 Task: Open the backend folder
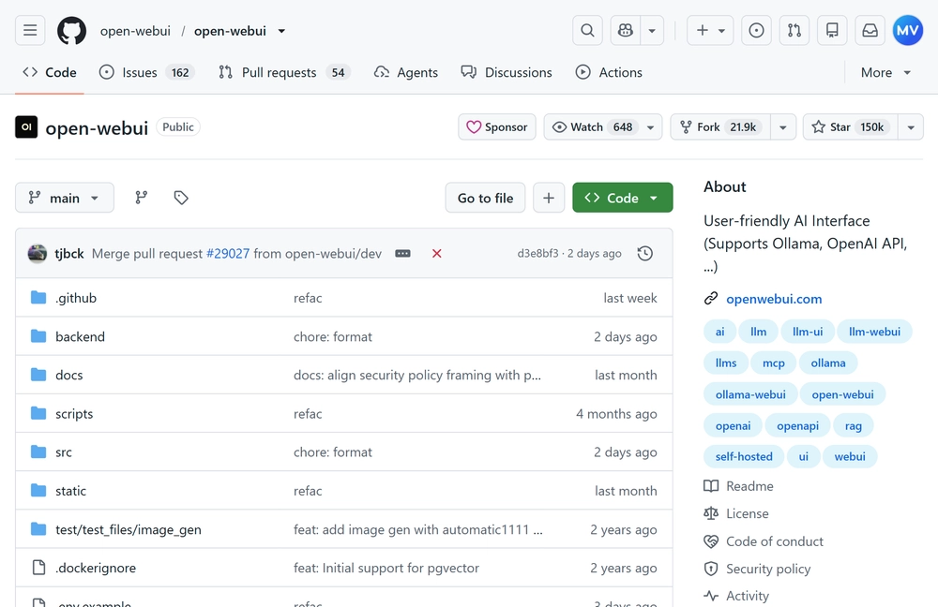(x=80, y=337)
